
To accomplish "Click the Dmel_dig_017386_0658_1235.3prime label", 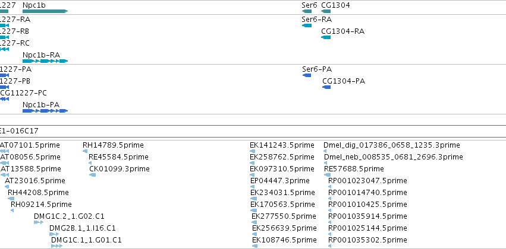I will pyautogui.click(x=392, y=145).
